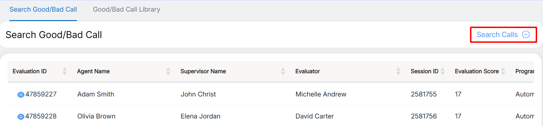Viewport: 543px width, 126px height.
Task: Open evaluation ID 47859228
Action: (41, 116)
